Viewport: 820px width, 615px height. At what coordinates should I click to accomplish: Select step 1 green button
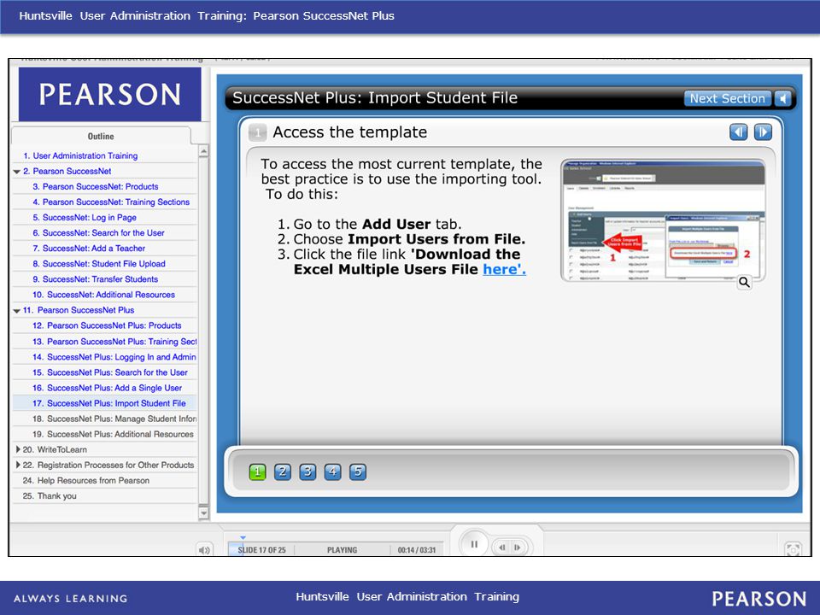(257, 471)
